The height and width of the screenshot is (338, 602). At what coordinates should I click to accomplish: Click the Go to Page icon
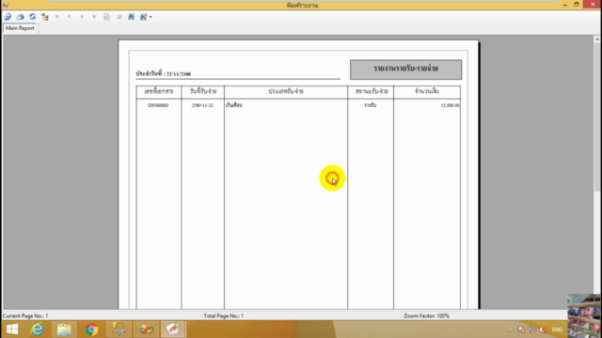coord(106,17)
